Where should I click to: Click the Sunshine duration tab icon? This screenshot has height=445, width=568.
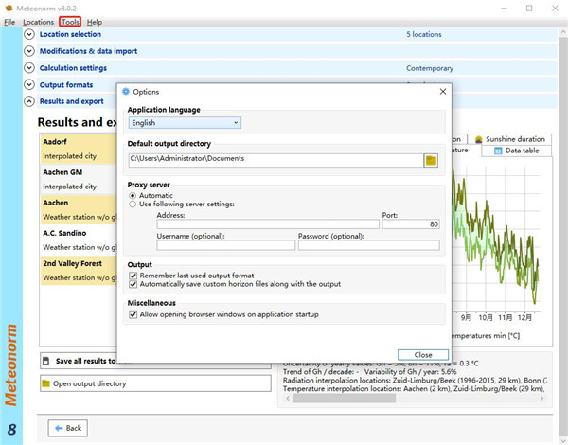[x=479, y=139]
